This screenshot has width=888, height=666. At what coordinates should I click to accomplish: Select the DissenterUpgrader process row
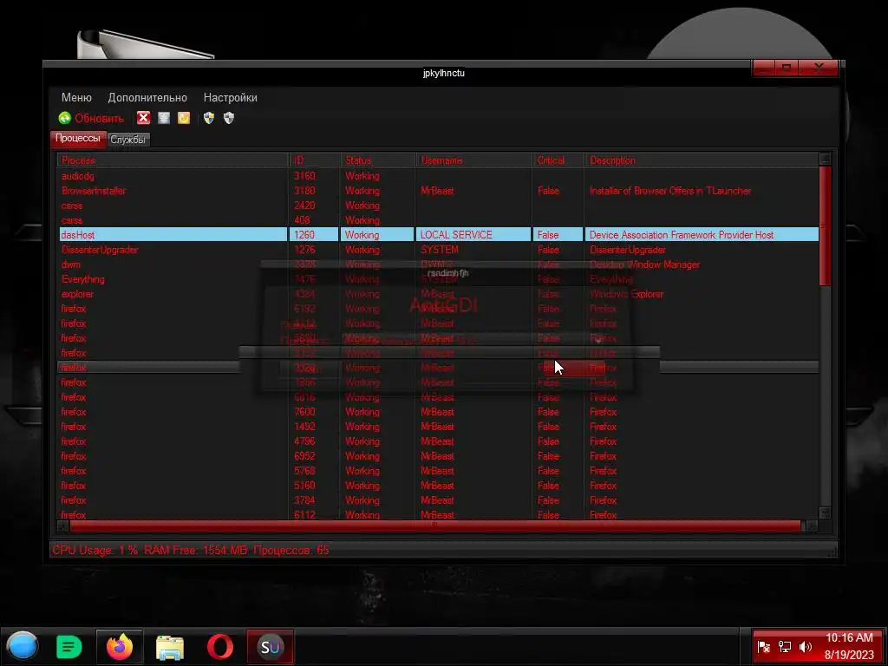(439, 249)
